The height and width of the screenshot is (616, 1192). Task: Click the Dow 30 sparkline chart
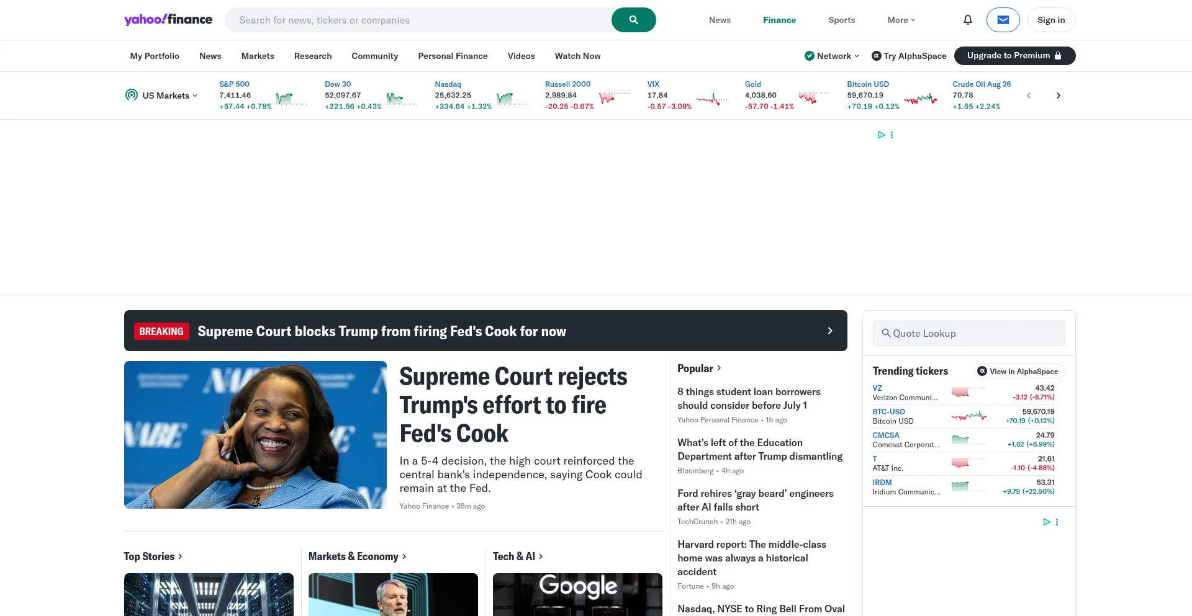pyautogui.click(x=402, y=99)
